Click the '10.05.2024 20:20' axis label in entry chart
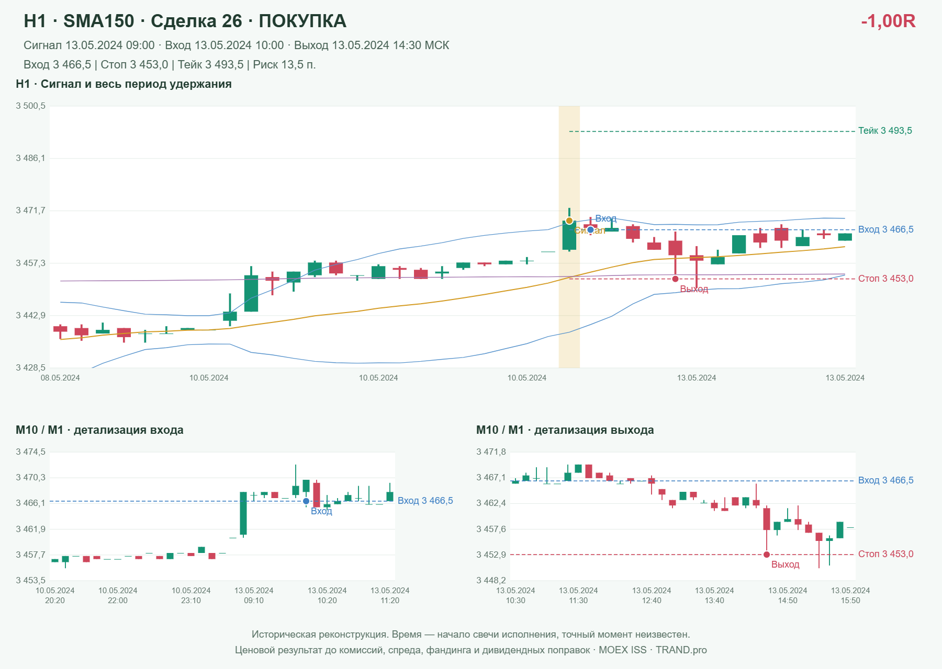This screenshot has width=942, height=669. [x=55, y=595]
